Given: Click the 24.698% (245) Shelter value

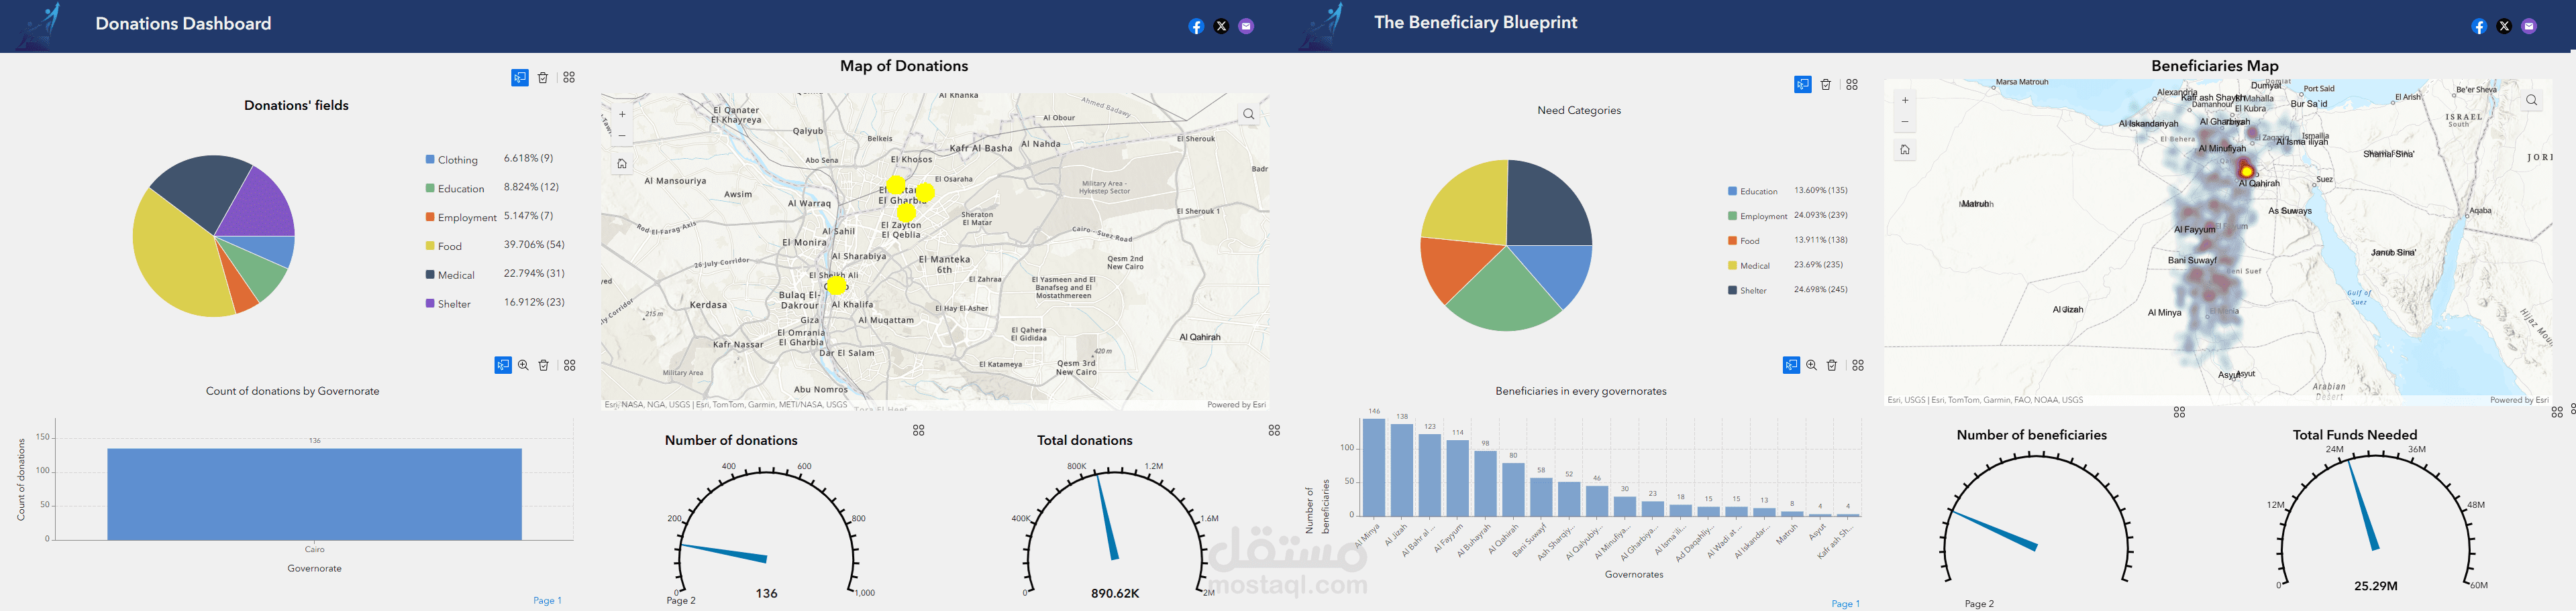Looking at the screenshot, I should (1821, 289).
